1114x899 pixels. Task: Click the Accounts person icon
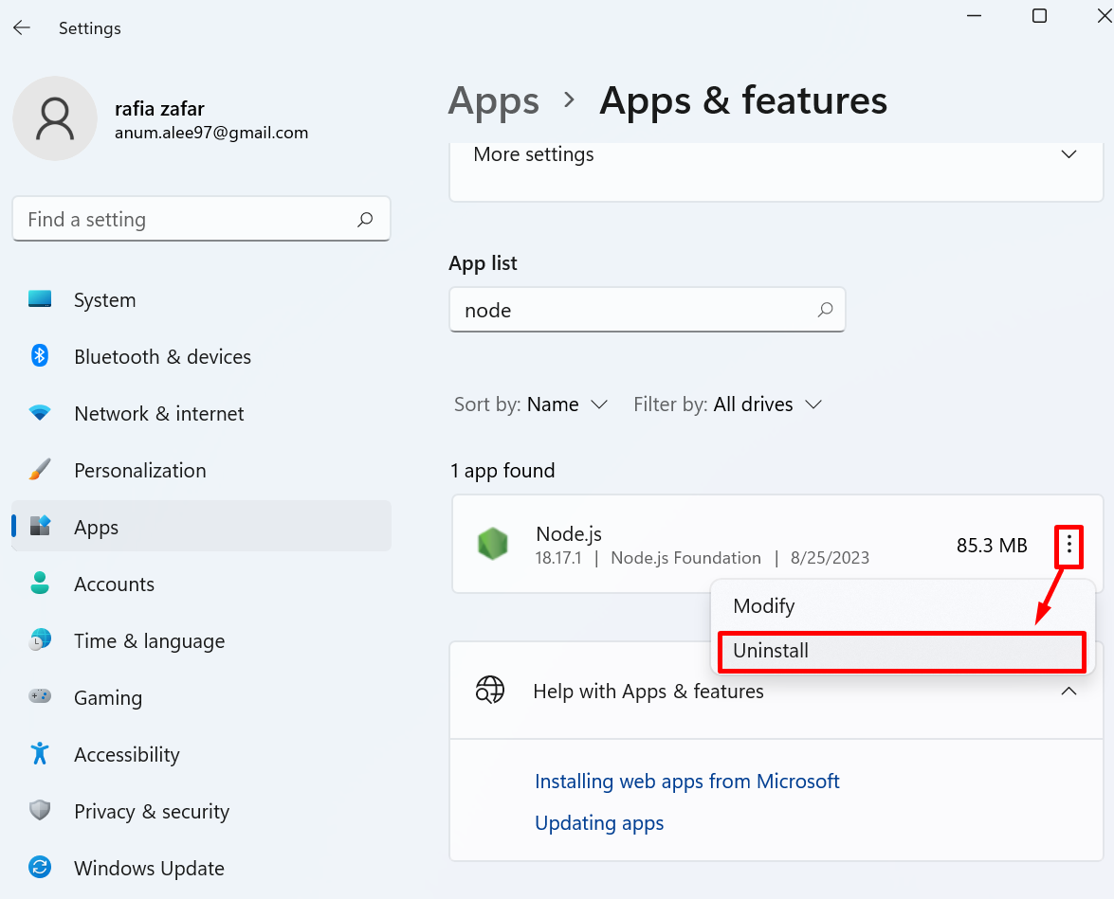coord(40,583)
